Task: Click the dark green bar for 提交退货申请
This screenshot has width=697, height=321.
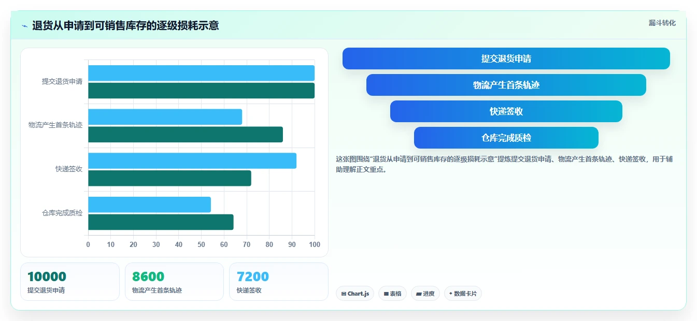Action: click(x=201, y=91)
